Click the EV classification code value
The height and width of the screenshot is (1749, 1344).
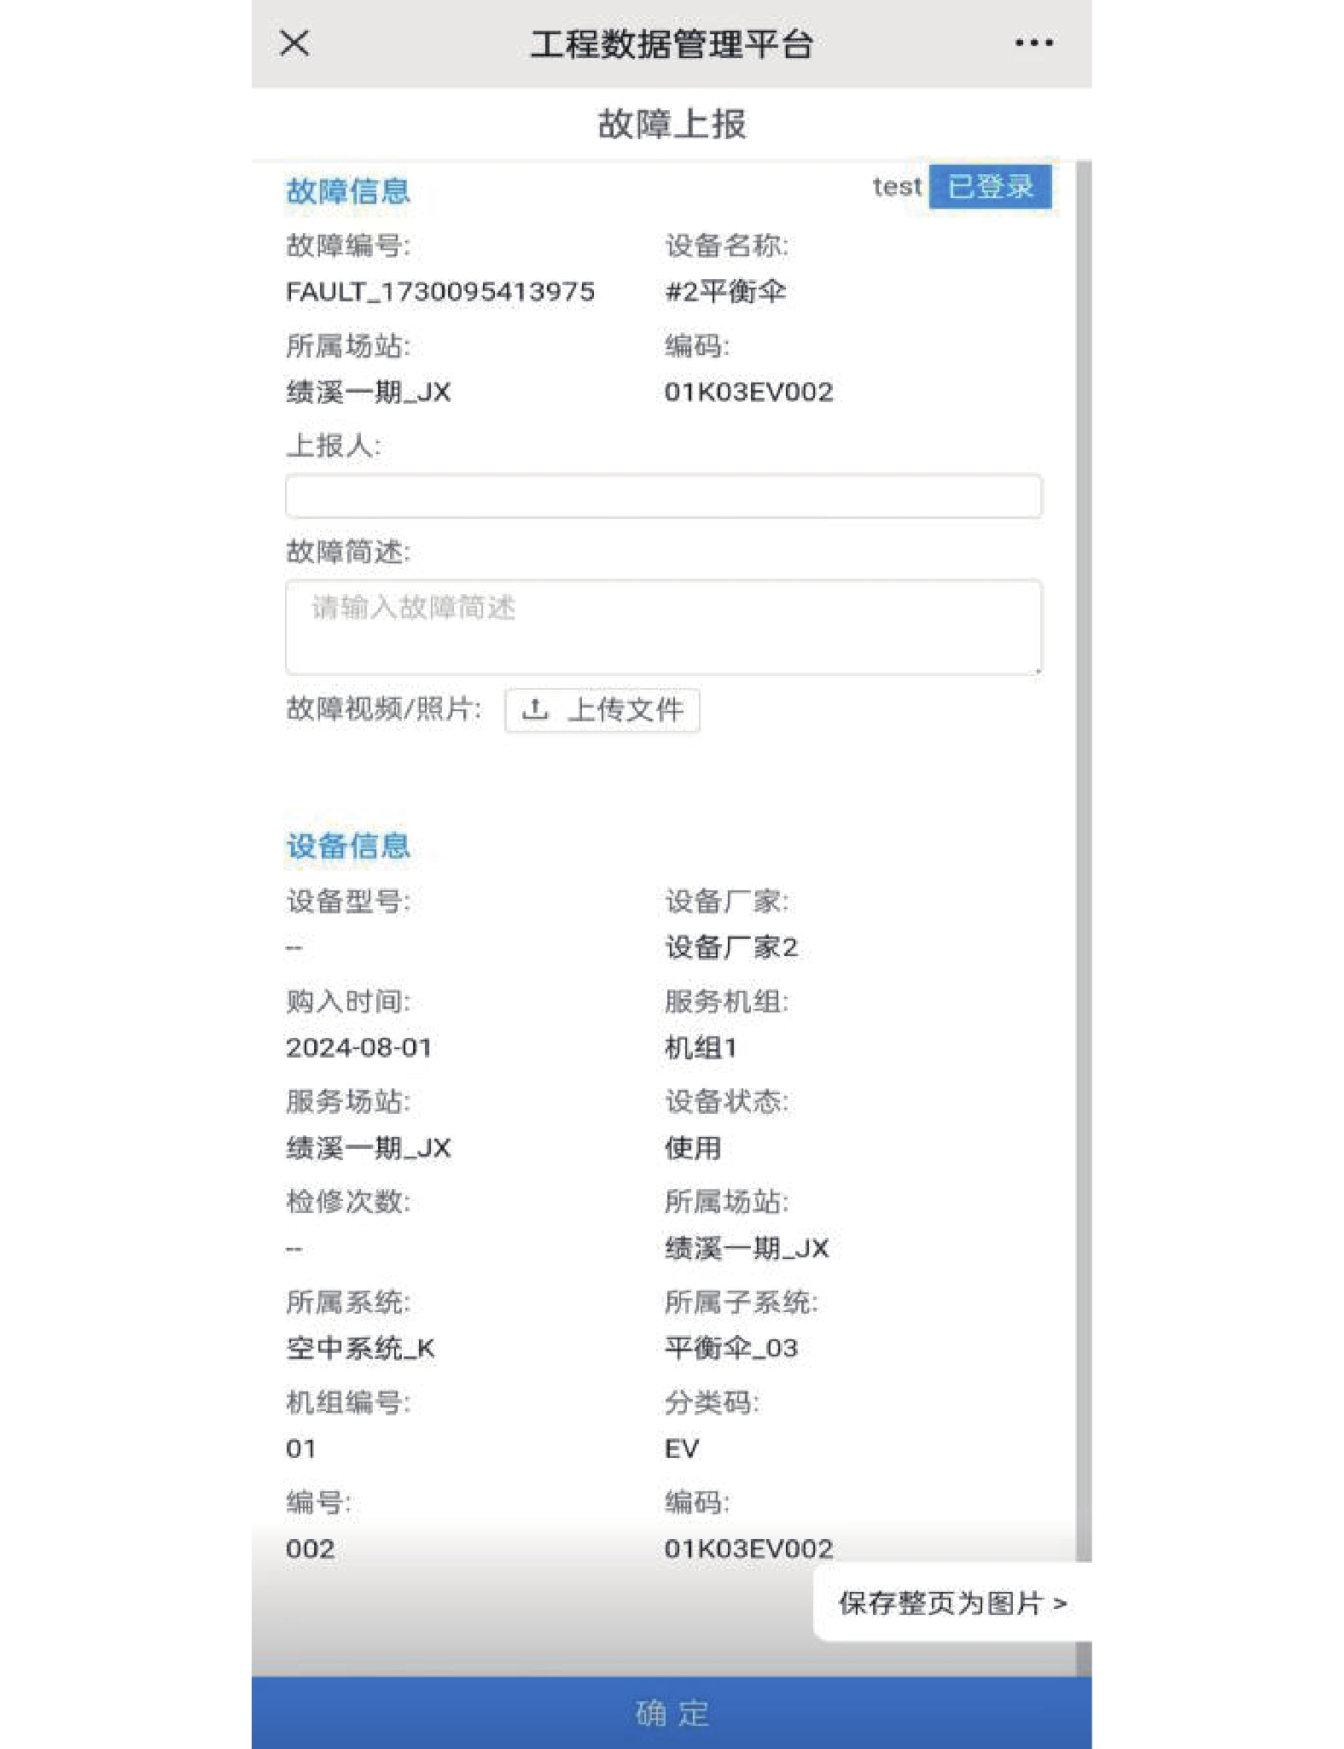pyautogui.click(x=682, y=1449)
